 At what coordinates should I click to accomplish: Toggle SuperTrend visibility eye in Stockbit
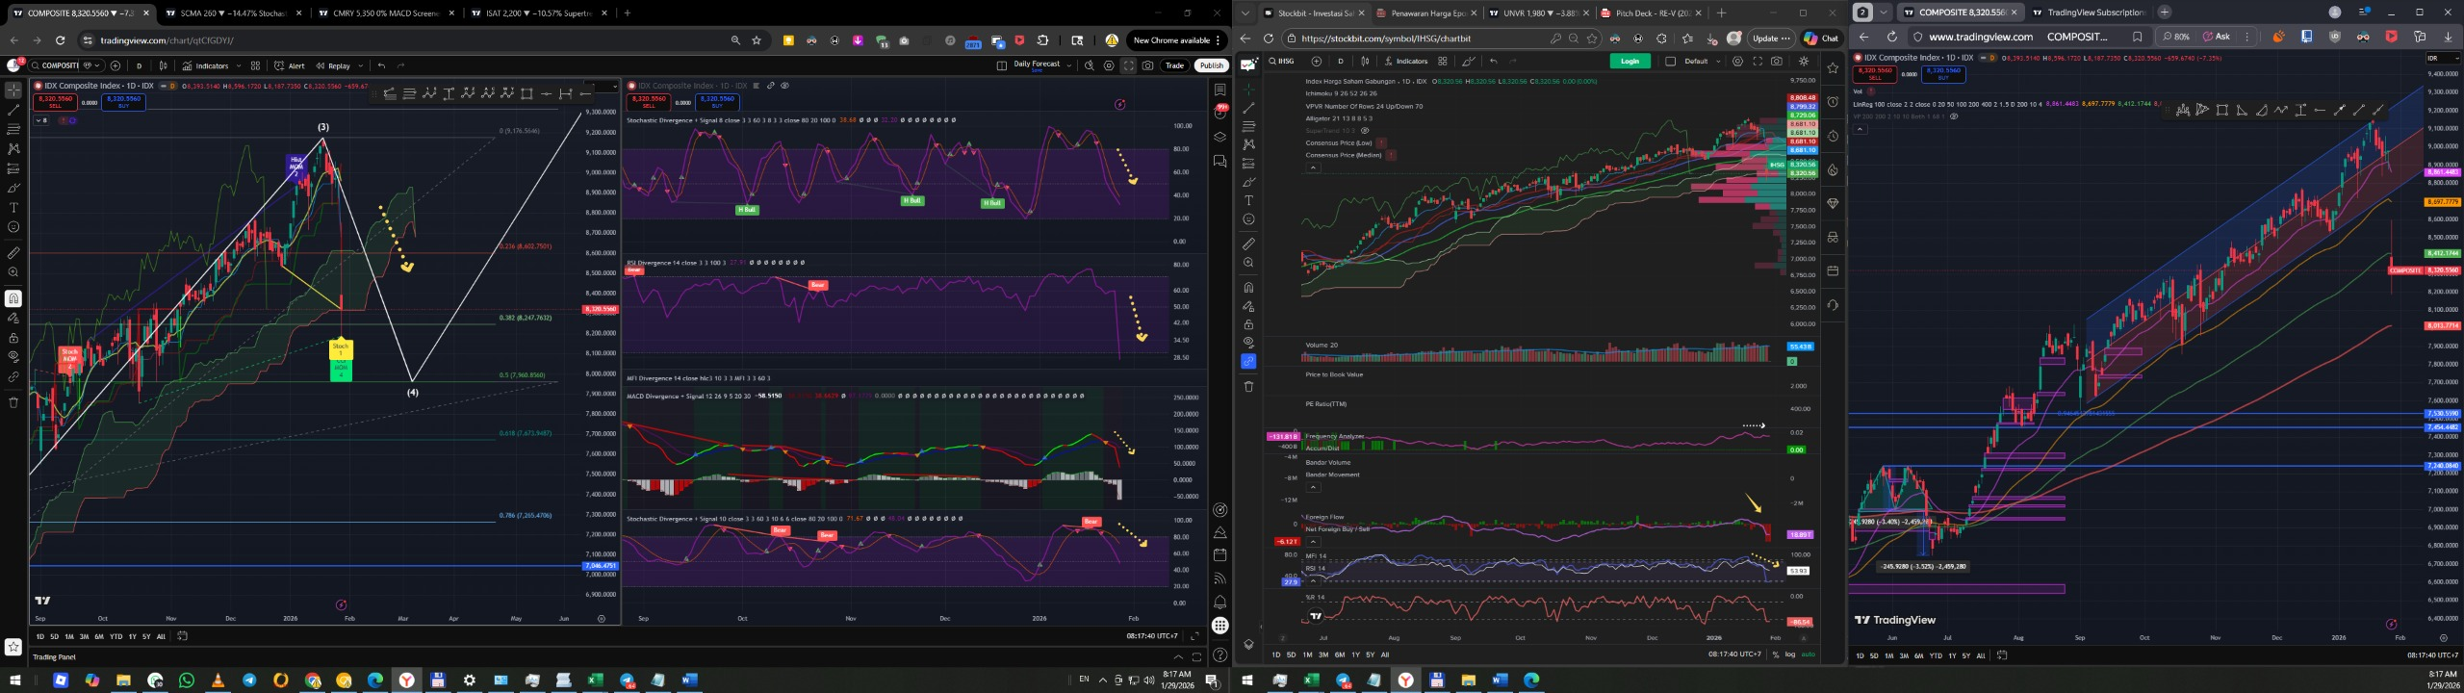1365,130
